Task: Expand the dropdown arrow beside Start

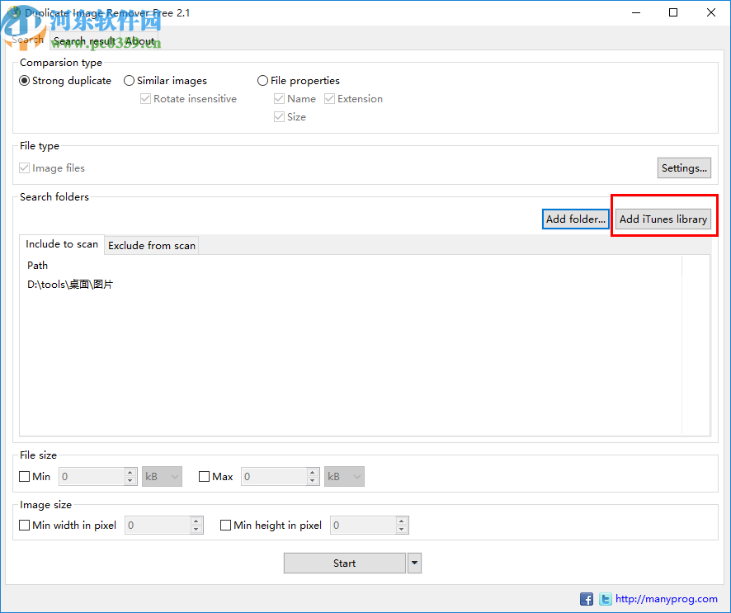Action: (414, 563)
